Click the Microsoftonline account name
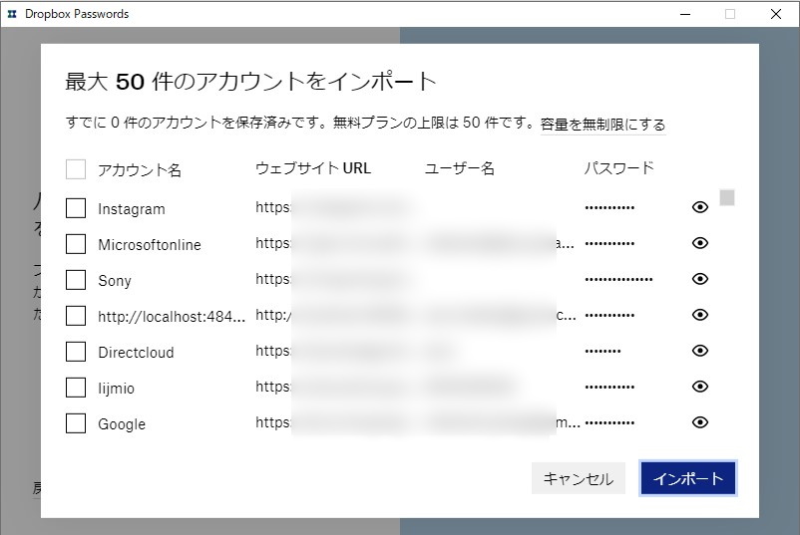The image size is (800, 535). 150,244
